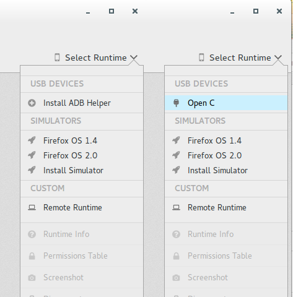Choose Install Simulator in left window
293x297 pixels.
(82, 170)
